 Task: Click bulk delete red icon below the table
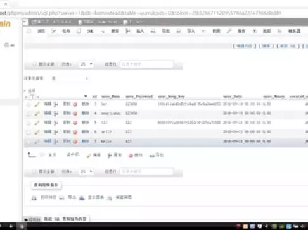[131, 155]
